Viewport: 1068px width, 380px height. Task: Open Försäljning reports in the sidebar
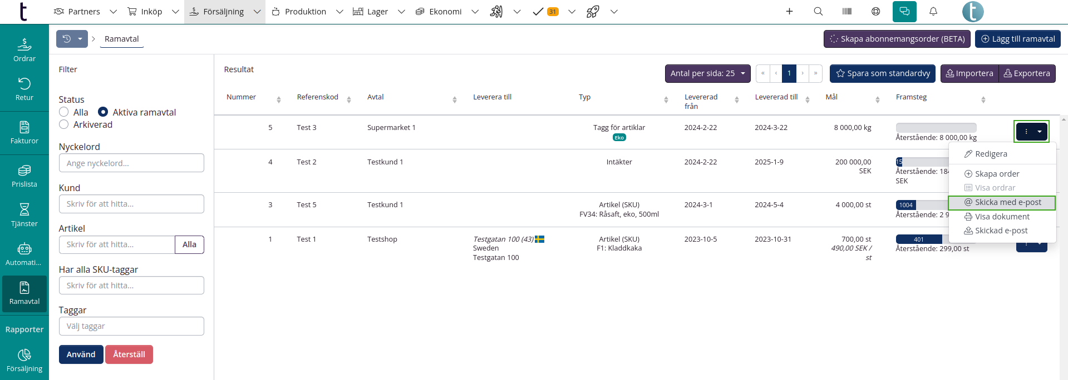click(x=24, y=361)
